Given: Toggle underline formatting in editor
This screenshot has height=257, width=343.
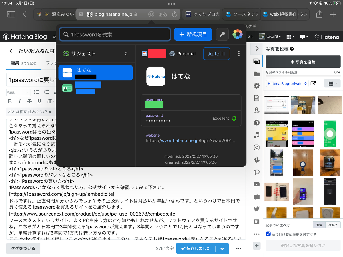Looking at the screenshot, I should point(39,101).
